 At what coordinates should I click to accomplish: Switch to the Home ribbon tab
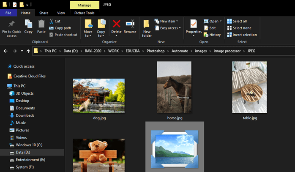(26, 13)
